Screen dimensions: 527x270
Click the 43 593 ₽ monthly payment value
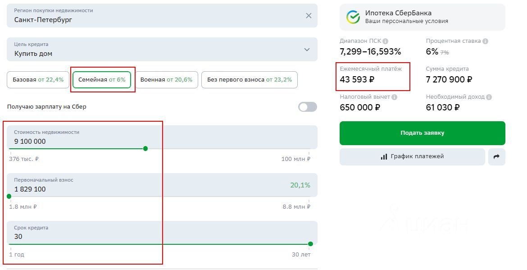tap(357, 80)
